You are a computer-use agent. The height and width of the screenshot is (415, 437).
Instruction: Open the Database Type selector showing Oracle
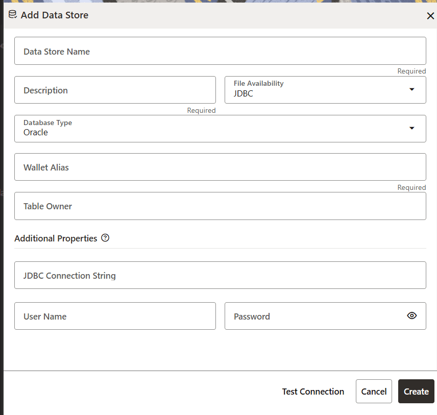220,128
